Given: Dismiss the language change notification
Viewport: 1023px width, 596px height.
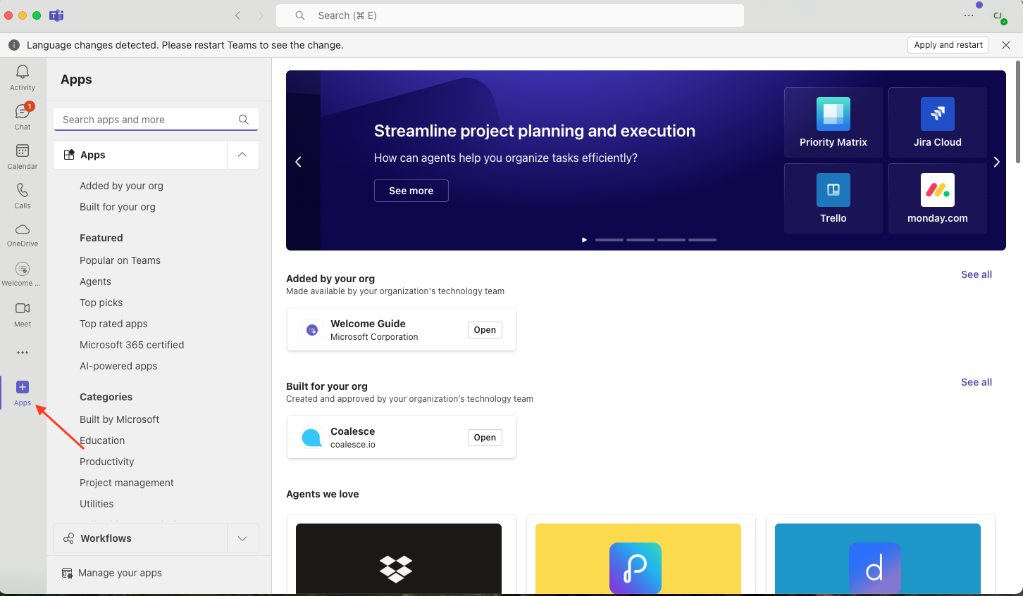Looking at the screenshot, I should [1006, 45].
